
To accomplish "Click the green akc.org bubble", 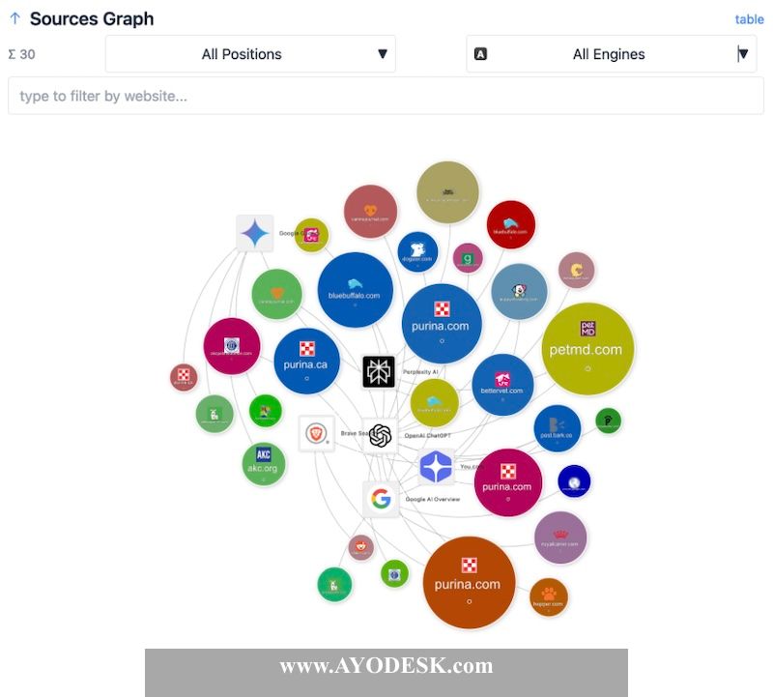I will [x=263, y=465].
